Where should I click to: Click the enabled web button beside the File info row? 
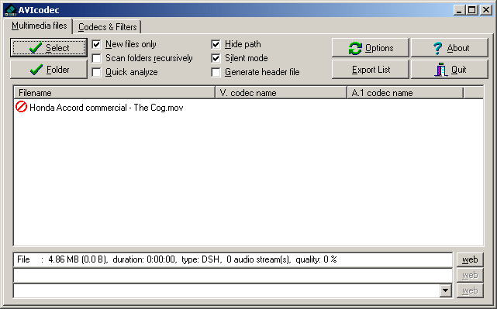[x=470, y=259]
